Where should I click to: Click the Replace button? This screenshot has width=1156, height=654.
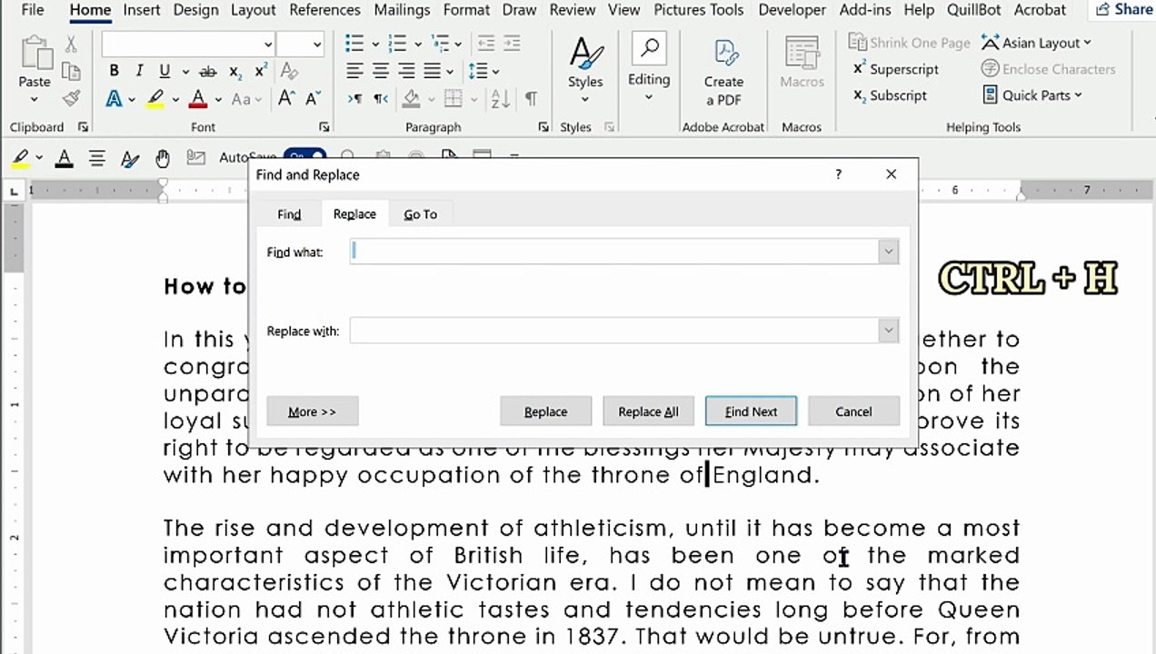coord(545,411)
